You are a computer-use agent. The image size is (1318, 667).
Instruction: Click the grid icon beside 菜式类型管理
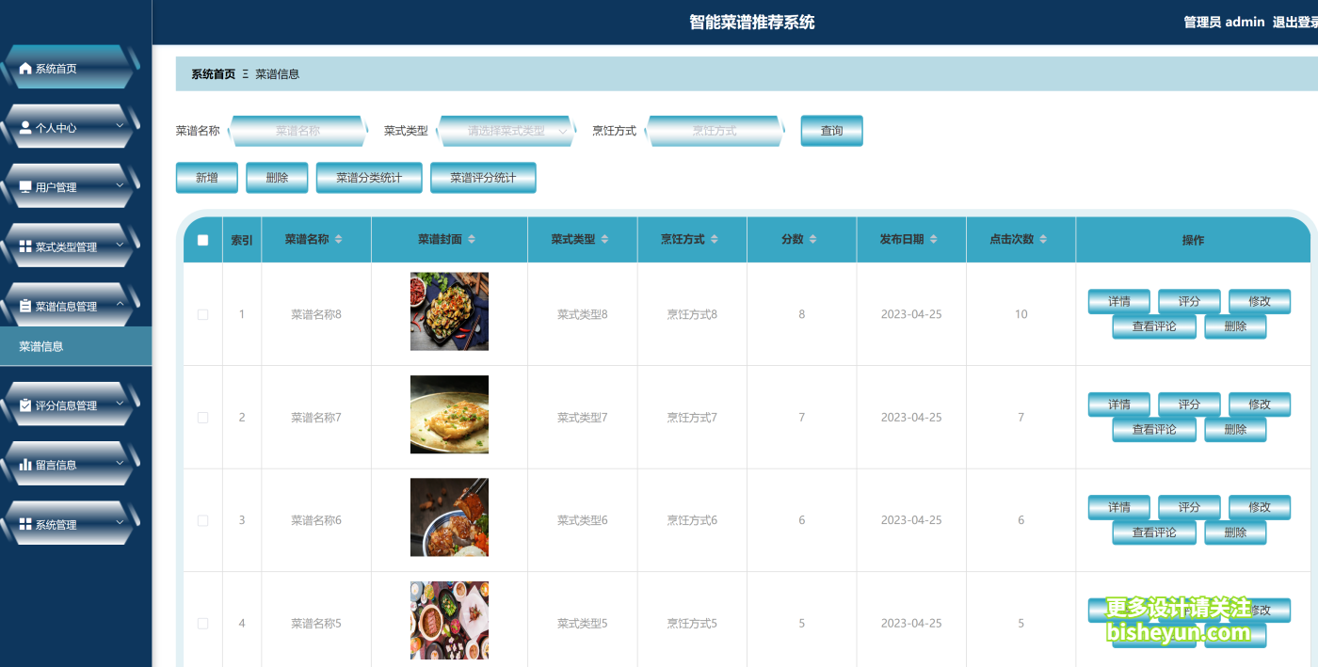click(x=25, y=245)
